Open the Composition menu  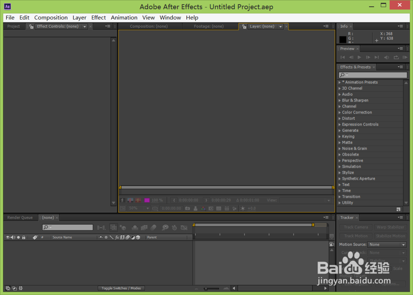click(51, 18)
